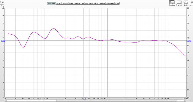
Task: Switch to the Scope tab
Action: [x=117, y=3]
